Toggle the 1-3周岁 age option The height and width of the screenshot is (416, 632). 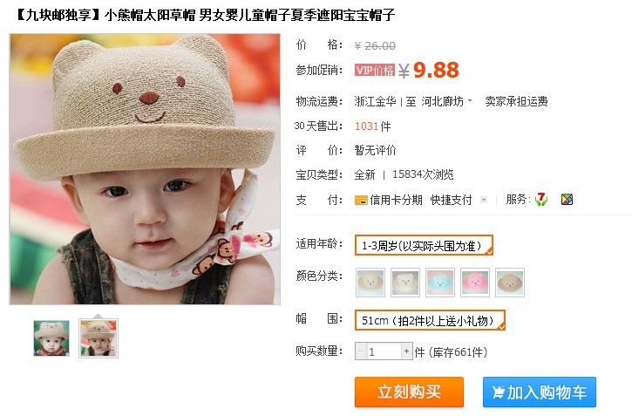(424, 245)
